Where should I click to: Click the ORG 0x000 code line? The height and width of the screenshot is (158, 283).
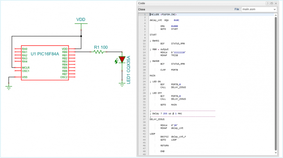pos(169,26)
